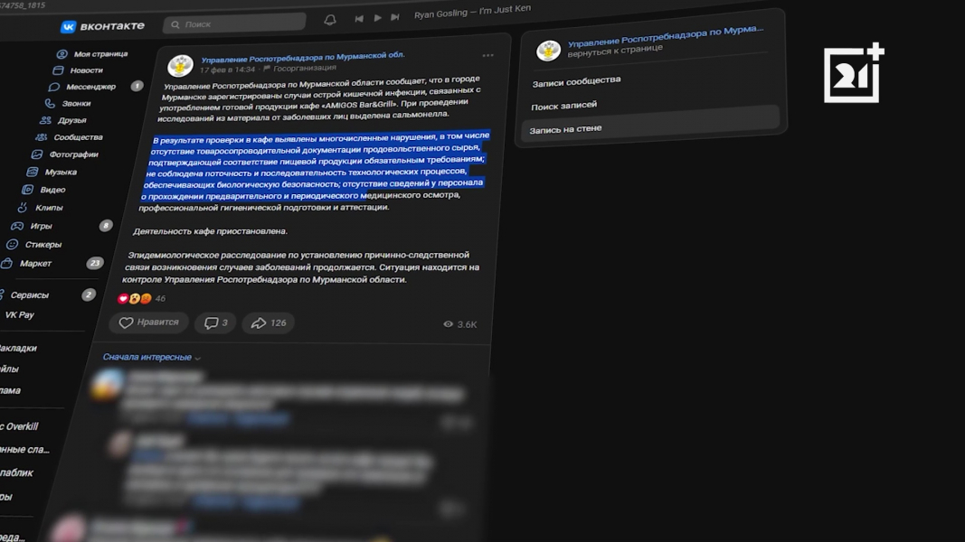965x542 pixels.
Task: Click the Видео icon in sidebar
Action: [28, 190]
